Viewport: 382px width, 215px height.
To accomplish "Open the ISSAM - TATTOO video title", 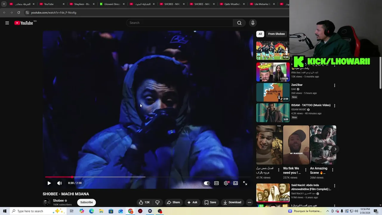I will (x=311, y=105).
